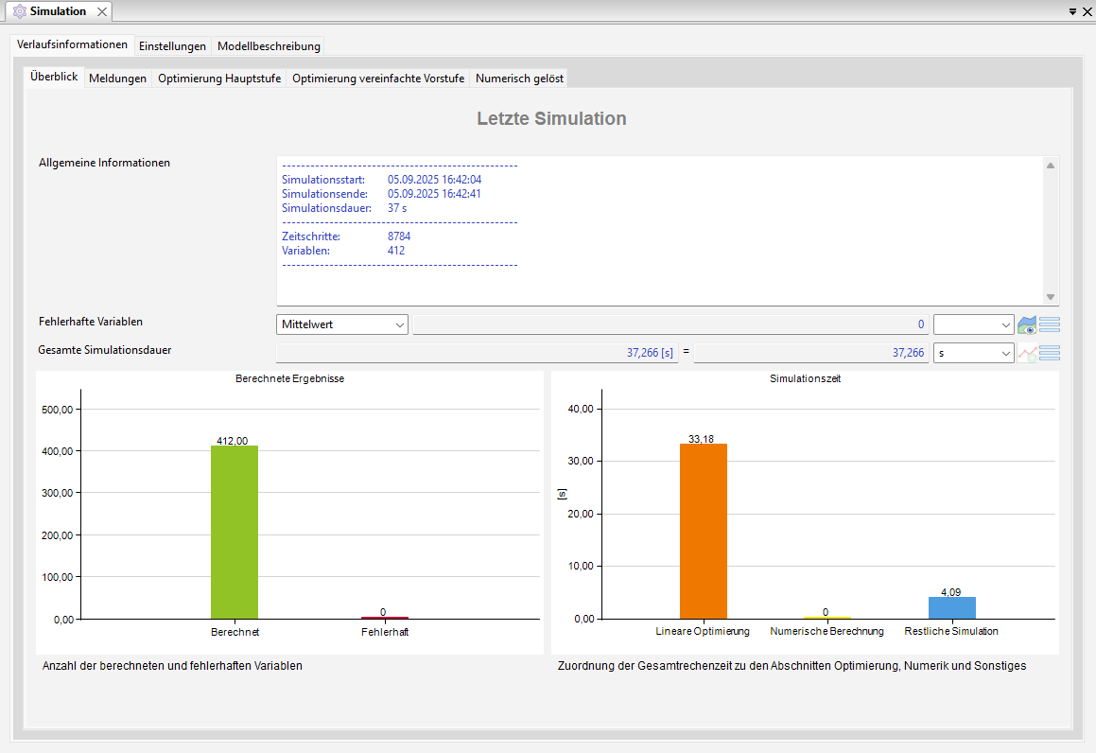Go to Optimierung Hauptstufe tab
This screenshot has width=1096, height=753.
pyautogui.click(x=219, y=79)
